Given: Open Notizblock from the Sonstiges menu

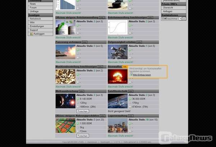Looking at the screenshot, I should pos(36,19).
